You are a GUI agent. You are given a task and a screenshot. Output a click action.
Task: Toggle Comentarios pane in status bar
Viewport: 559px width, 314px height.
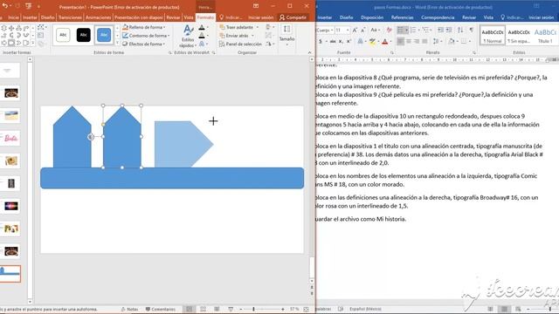click(161, 310)
